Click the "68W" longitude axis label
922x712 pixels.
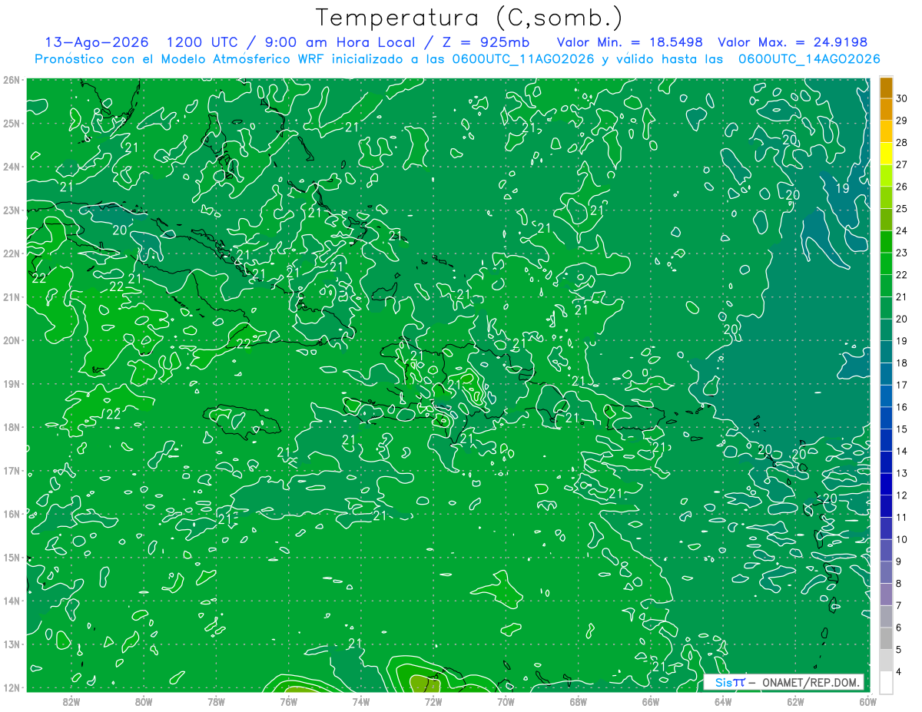pyautogui.click(x=578, y=701)
